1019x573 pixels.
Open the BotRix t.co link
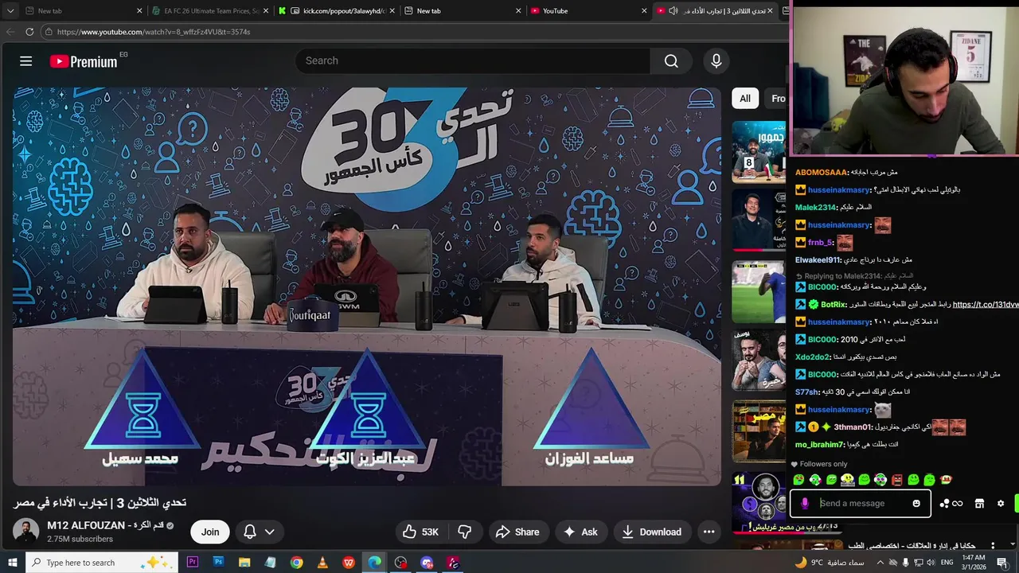point(986,305)
